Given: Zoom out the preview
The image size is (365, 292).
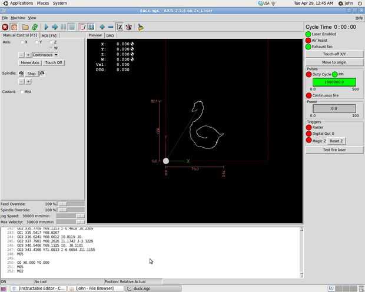Looking at the screenshot, I should 111,27.
